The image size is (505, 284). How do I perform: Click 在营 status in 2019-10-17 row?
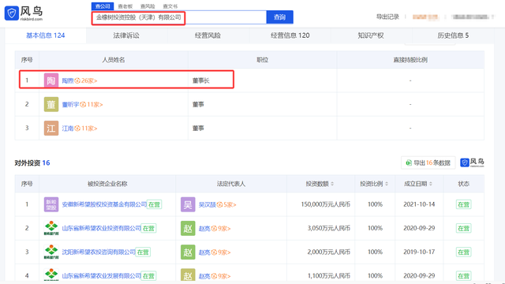pos(463,252)
